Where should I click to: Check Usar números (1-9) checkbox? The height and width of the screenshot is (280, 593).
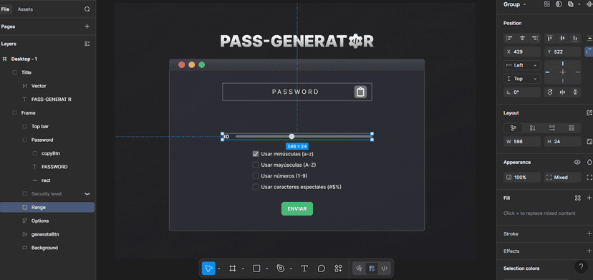coord(256,176)
